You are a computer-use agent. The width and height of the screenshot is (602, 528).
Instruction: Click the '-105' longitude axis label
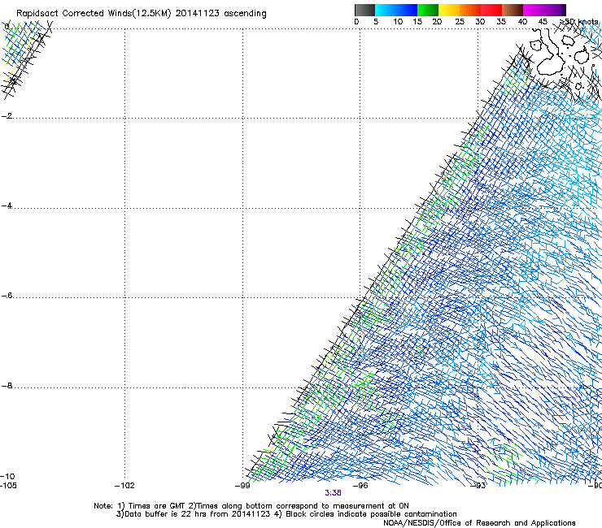(x=8, y=486)
